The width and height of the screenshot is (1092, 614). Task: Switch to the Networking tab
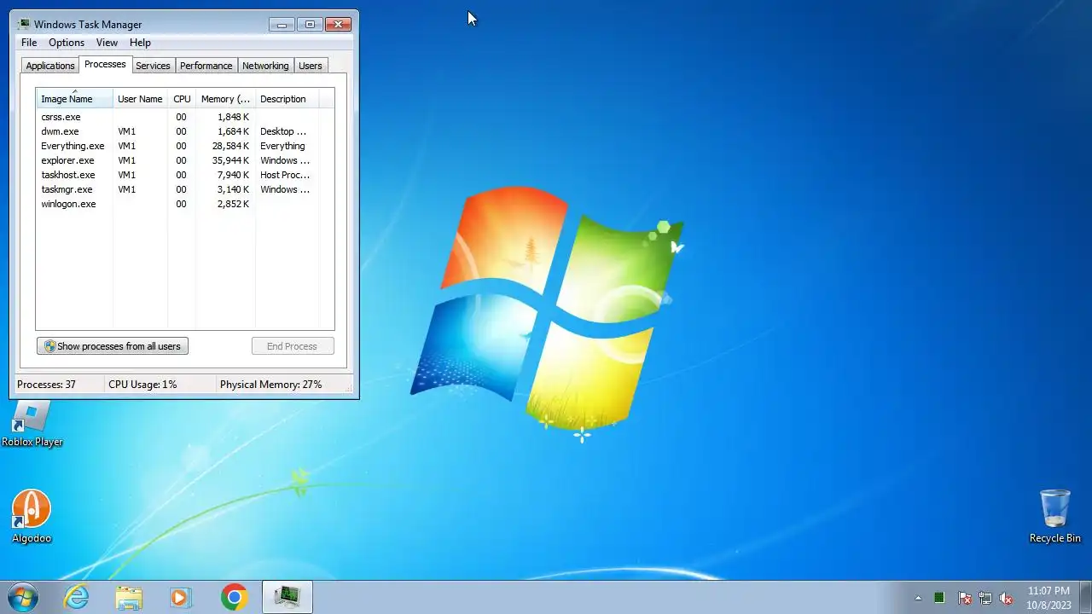click(x=265, y=66)
